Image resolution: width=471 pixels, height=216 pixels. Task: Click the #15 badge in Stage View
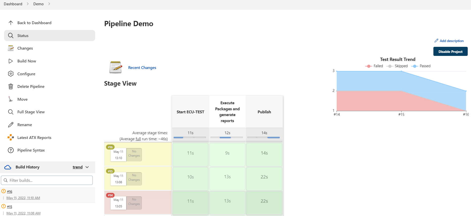point(110,171)
